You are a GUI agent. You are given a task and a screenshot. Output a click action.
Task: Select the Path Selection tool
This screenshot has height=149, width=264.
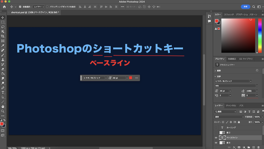tap(3, 97)
